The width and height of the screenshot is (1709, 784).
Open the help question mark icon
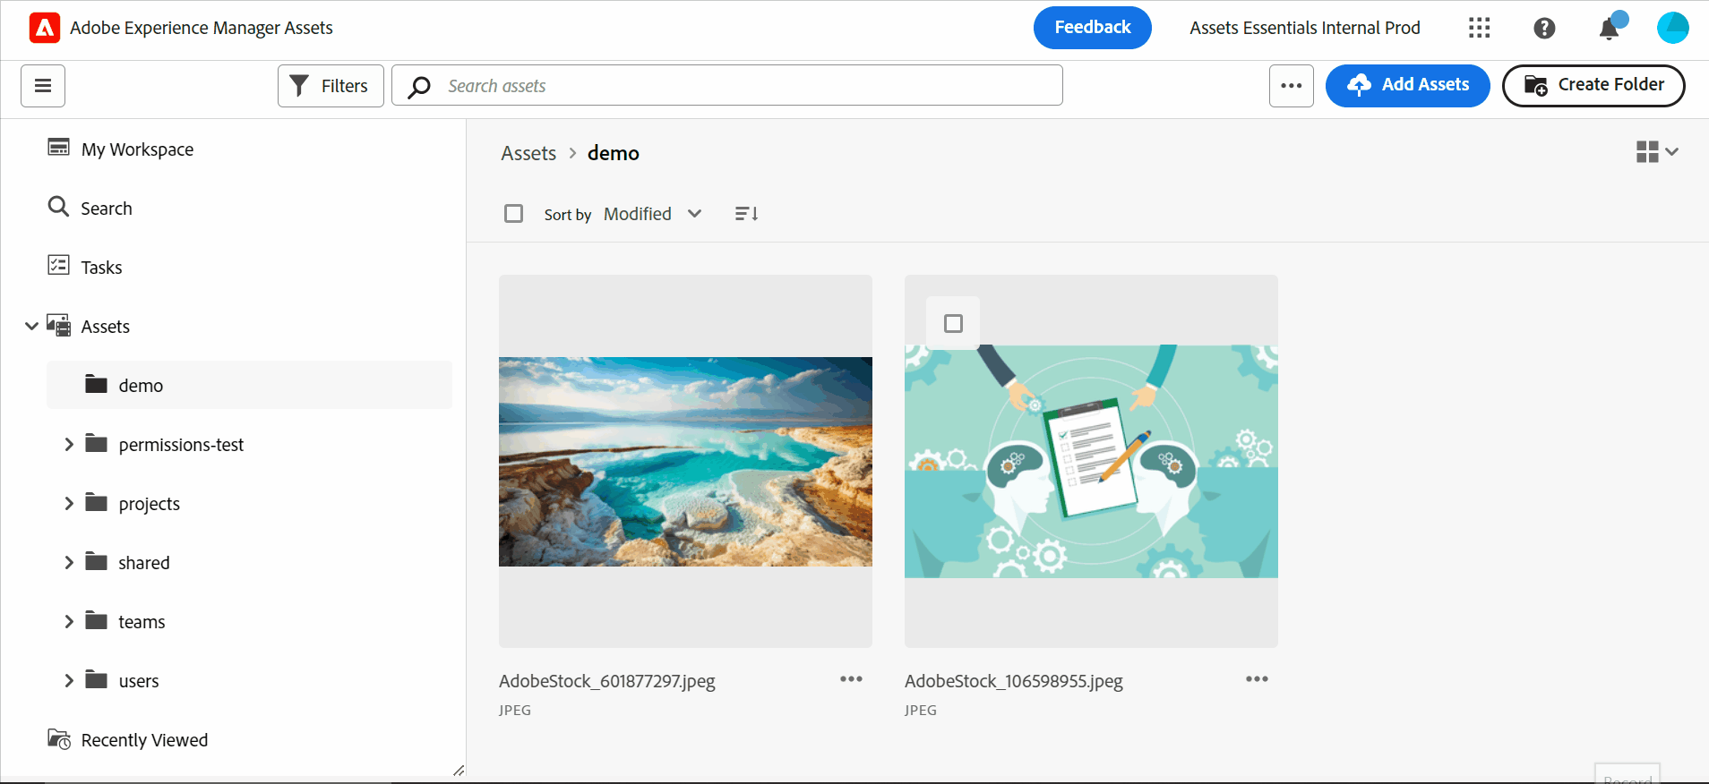[x=1544, y=28]
